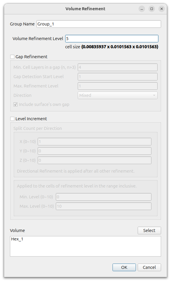Open the Direction dropdown showing Mixed

[118, 95]
